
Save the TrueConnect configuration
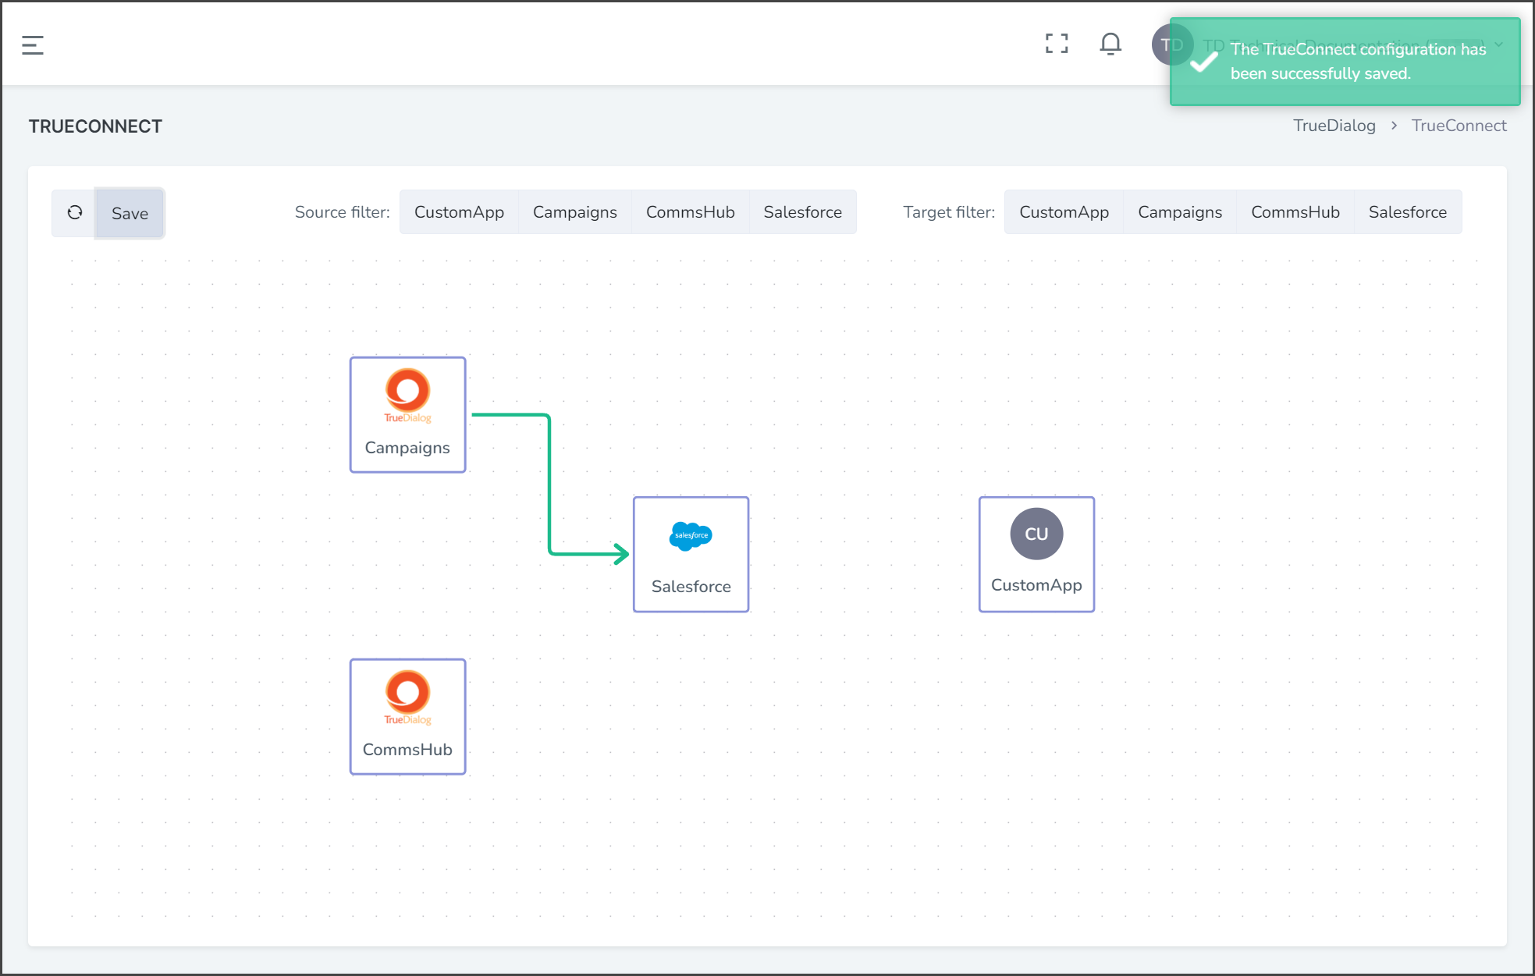click(x=130, y=213)
